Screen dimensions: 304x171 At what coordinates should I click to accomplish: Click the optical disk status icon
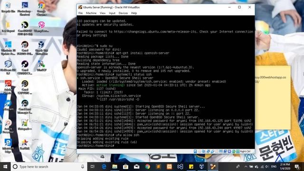point(199,152)
